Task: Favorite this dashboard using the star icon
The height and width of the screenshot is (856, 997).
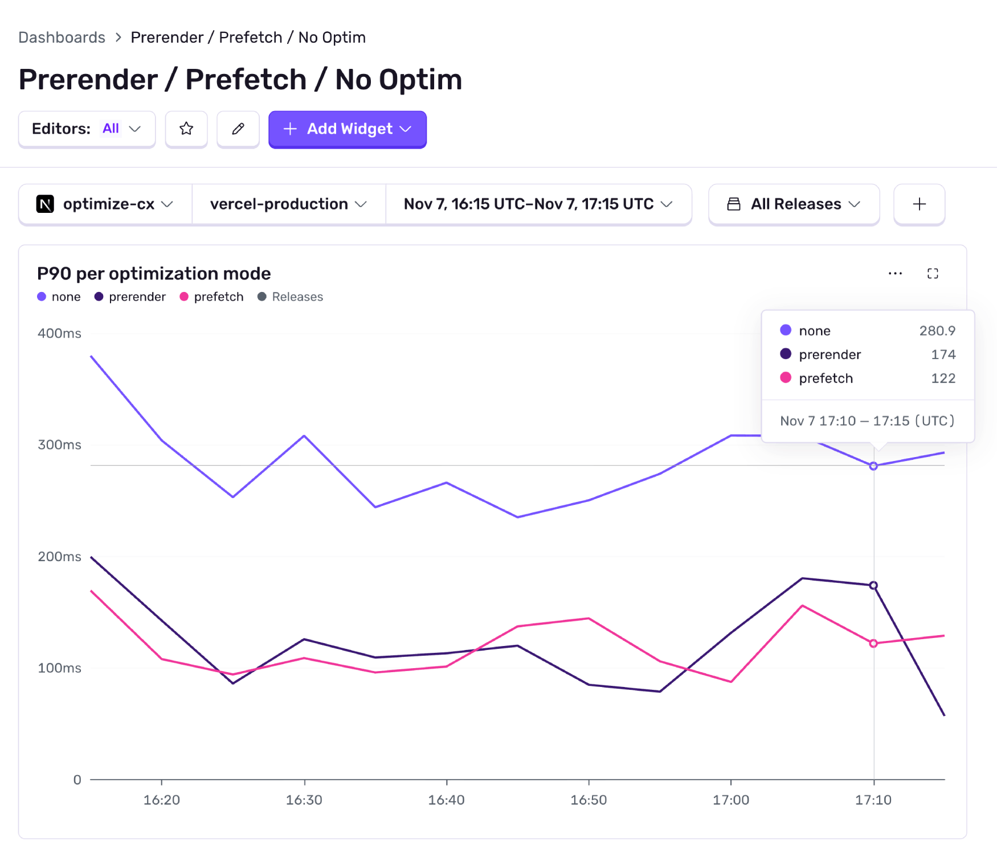Action: click(x=186, y=129)
